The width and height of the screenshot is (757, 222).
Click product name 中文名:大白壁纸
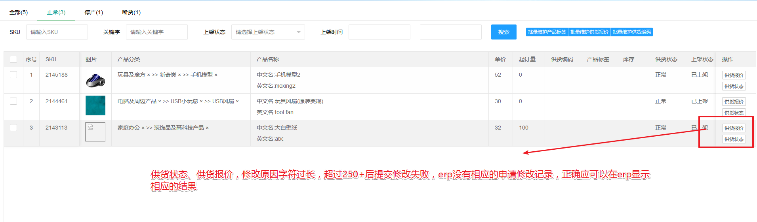tap(277, 128)
